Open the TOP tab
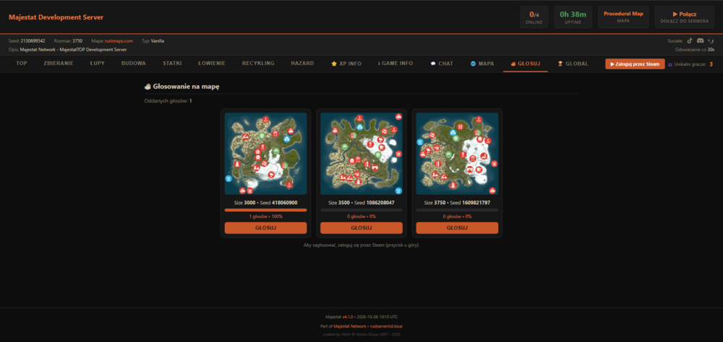 click(x=21, y=63)
